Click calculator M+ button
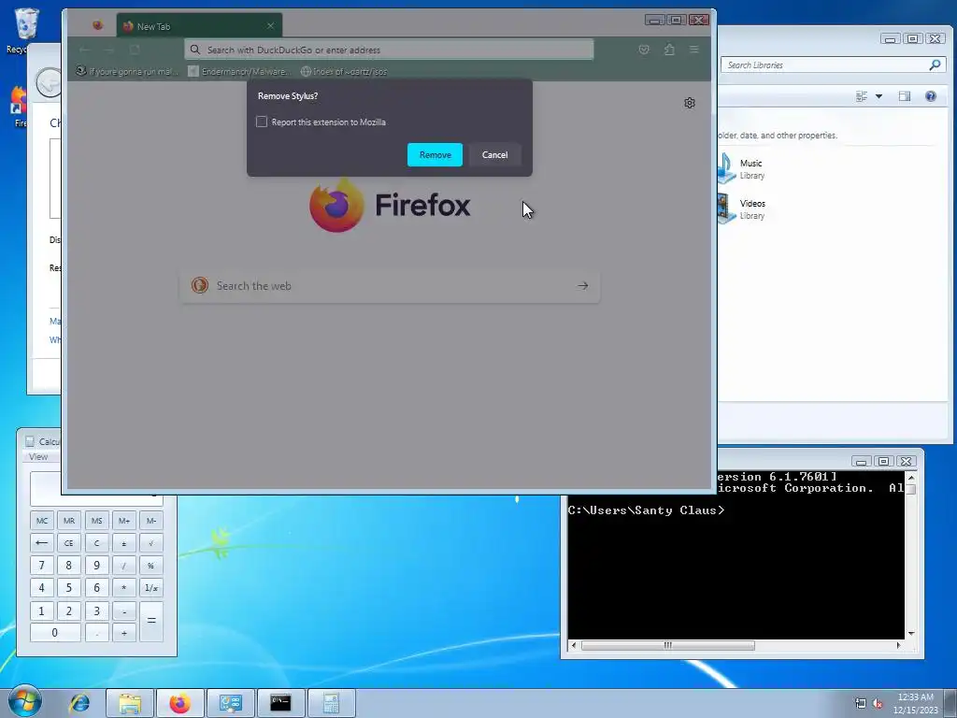This screenshot has height=718, width=957. [124, 521]
